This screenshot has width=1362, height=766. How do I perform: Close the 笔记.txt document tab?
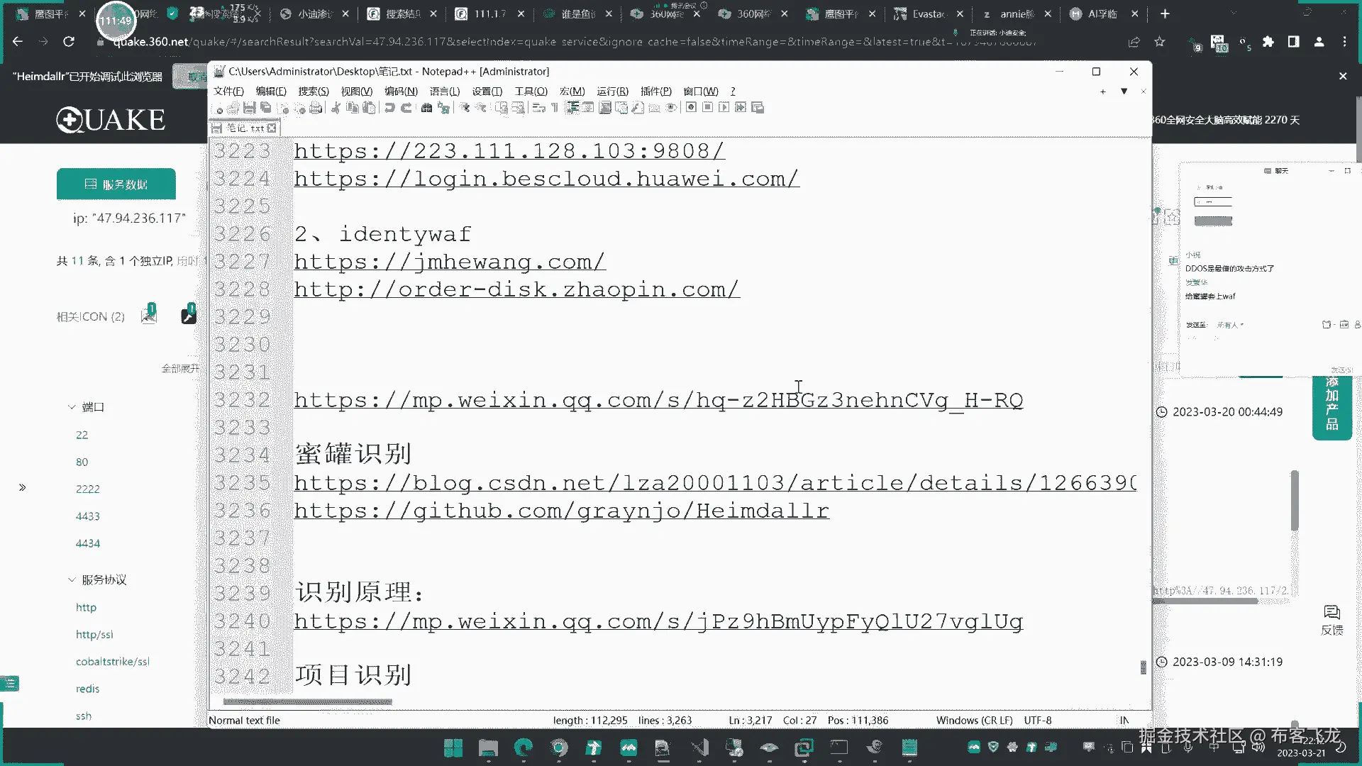point(272,128)
